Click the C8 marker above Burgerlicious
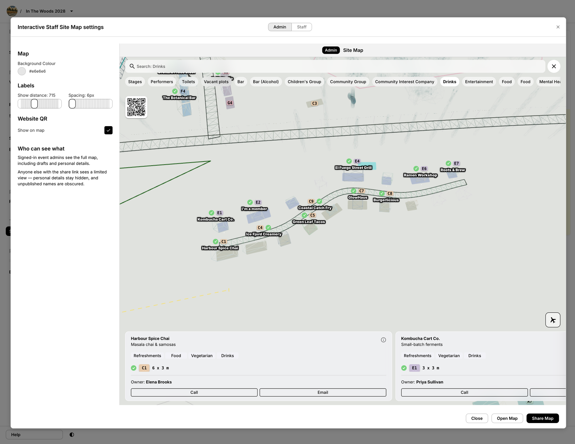This screenshot has width=575, height=444. pos(390,194)
